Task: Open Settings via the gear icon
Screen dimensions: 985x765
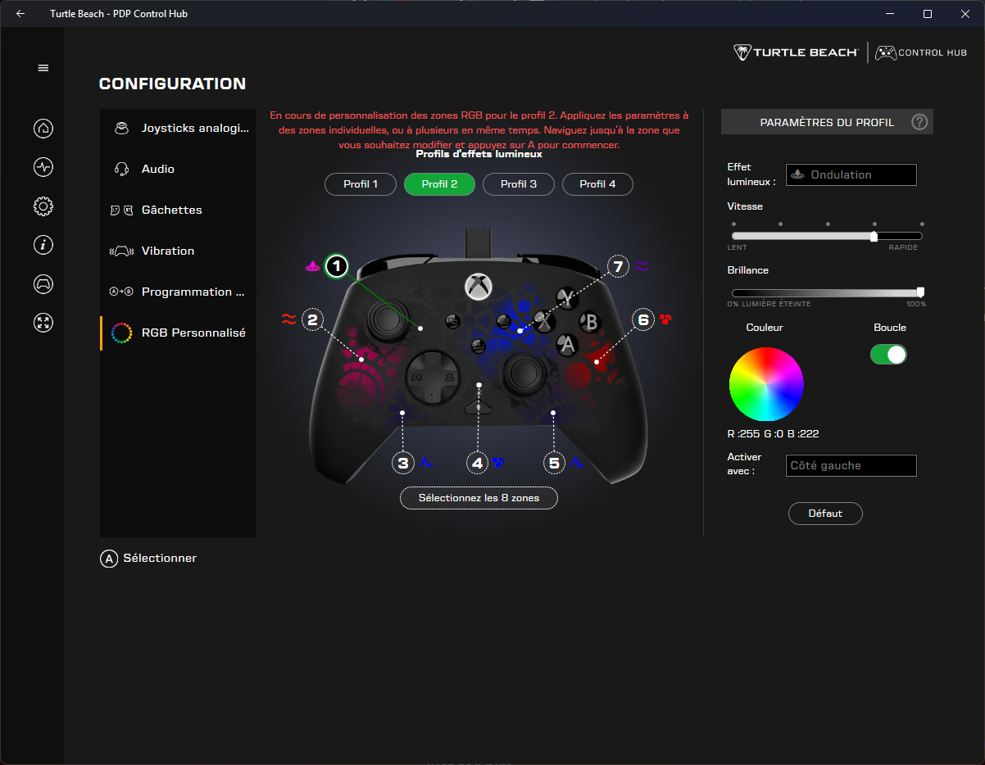Action: [x=43, y=206]
